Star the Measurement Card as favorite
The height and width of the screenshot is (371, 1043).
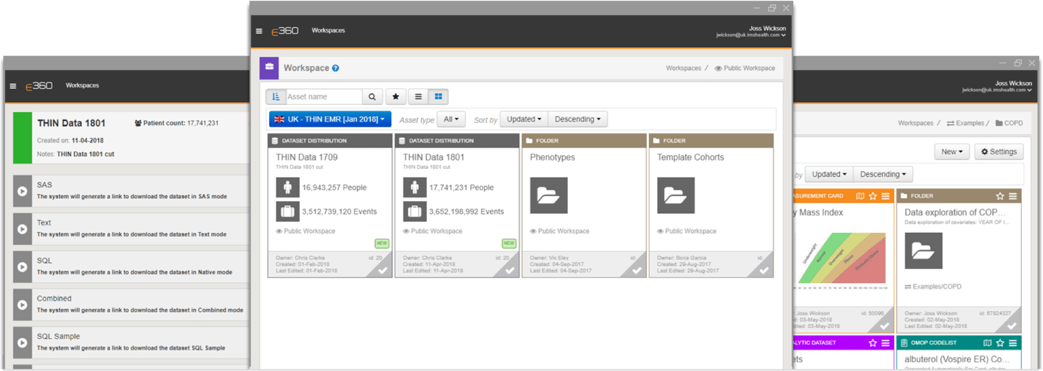tap(873, 196)
